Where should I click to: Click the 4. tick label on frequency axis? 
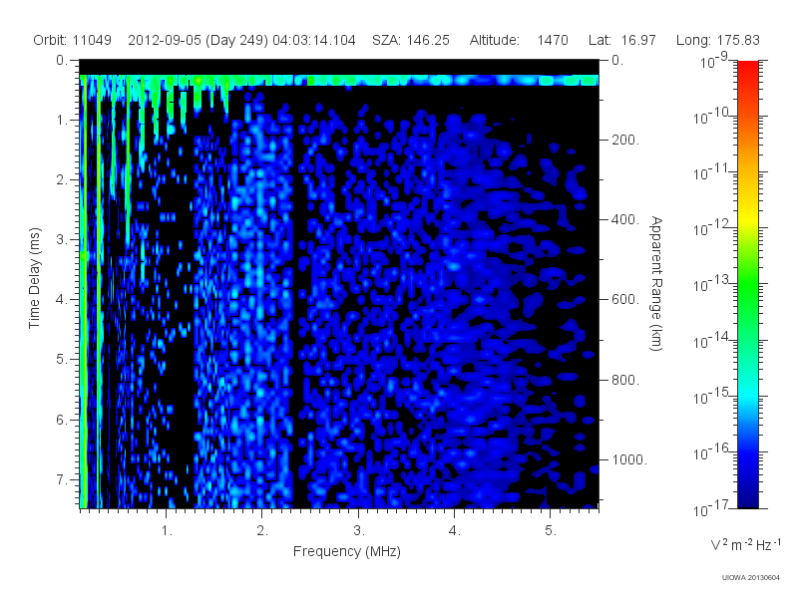click(x=454, y=531)
